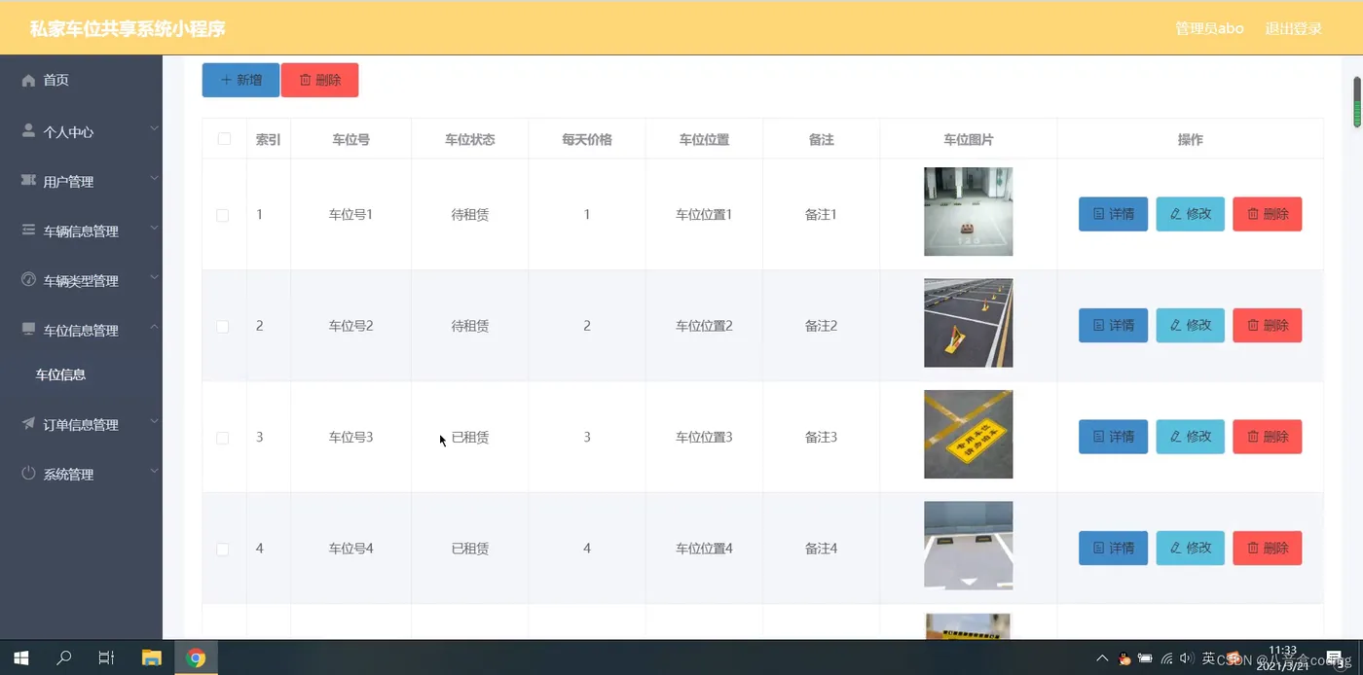
Task: Open the parking photo for 车位号1
Action: [968, 211]
